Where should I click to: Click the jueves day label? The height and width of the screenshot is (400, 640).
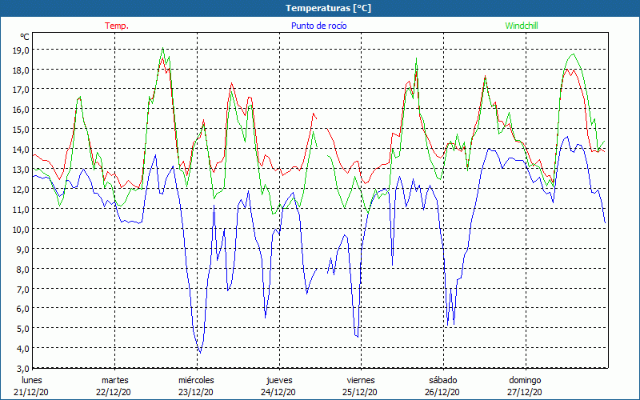pyautogui.click(x=279, y=381)
